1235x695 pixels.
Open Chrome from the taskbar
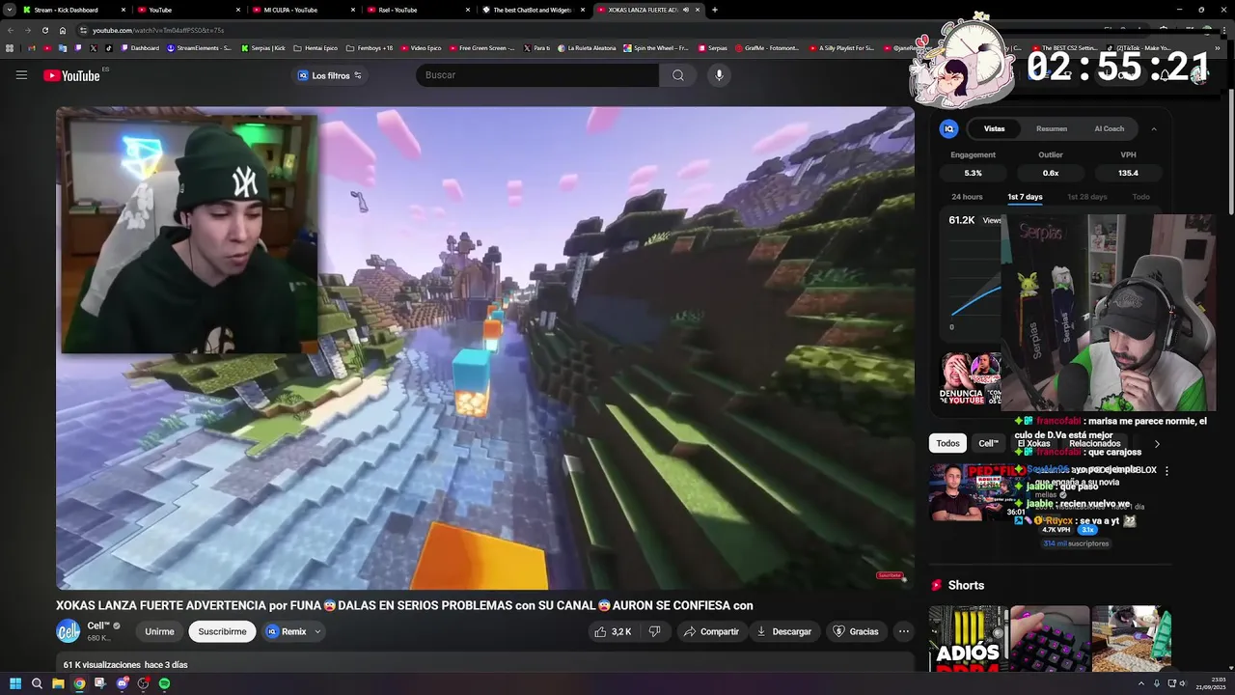79,683
